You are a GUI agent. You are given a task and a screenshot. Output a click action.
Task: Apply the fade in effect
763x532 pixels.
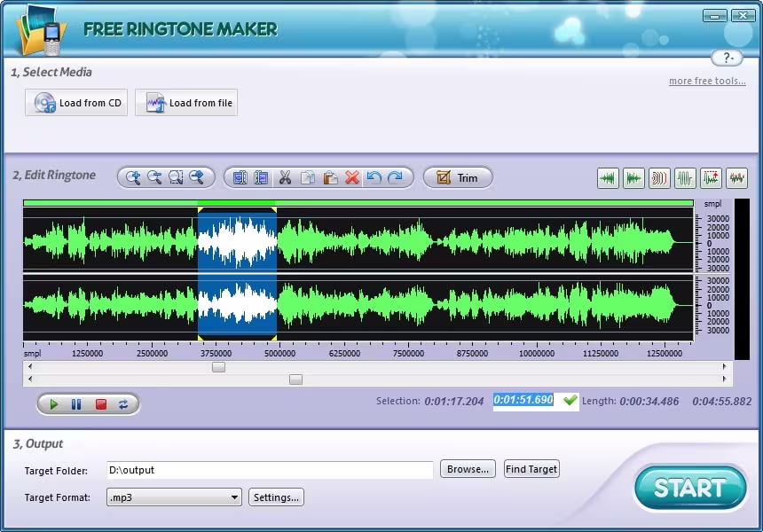click(608, 178)
